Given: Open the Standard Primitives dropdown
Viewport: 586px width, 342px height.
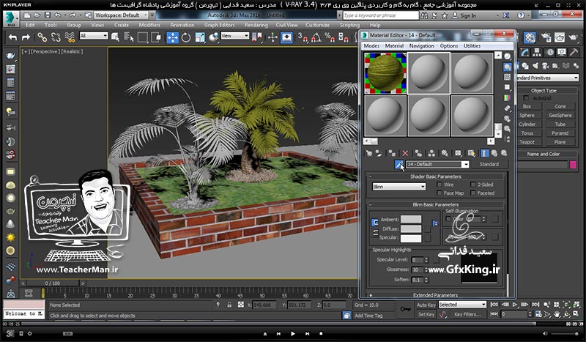Looking at the screenshot, I should pyautogui.click(x=548, y=78).
